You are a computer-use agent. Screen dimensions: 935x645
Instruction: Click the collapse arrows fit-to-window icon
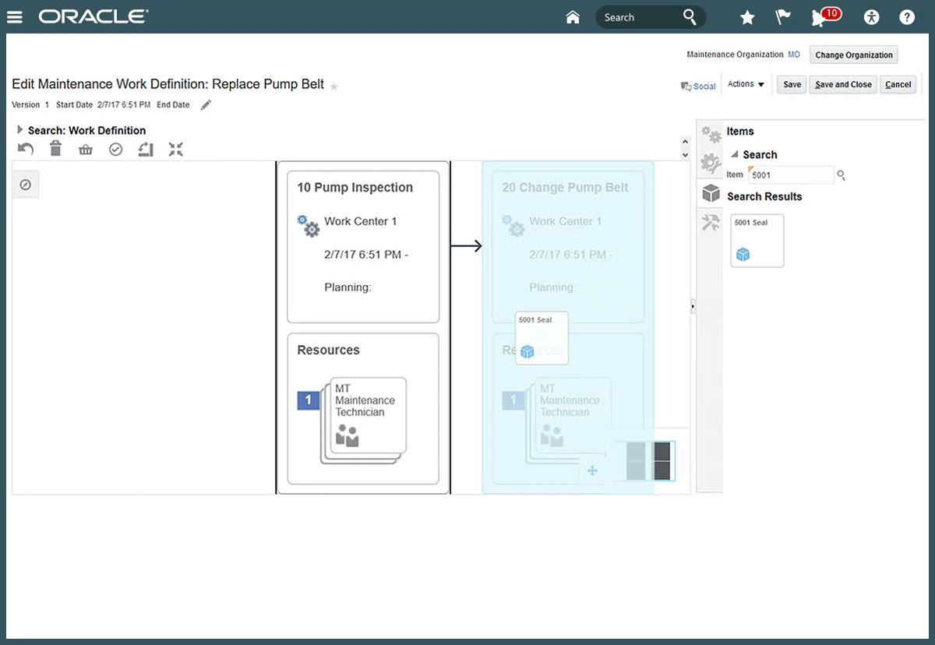tap(176, 149)
